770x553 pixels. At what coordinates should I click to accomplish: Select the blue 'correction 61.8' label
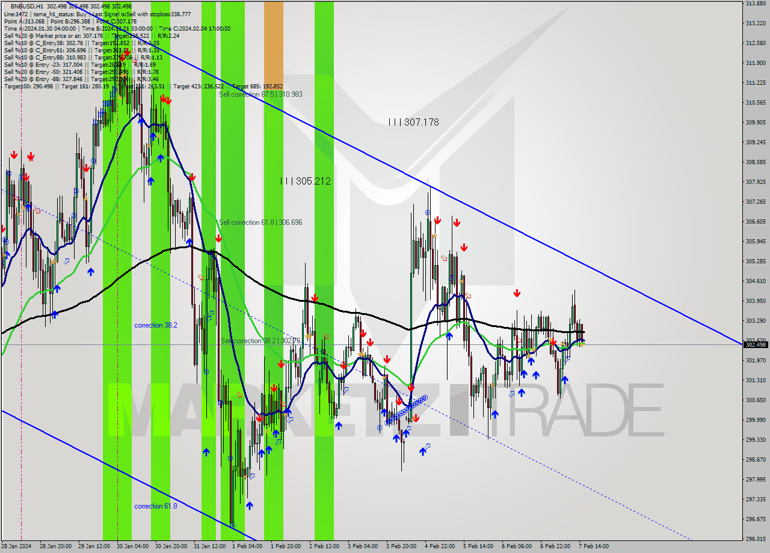pyautogui.click(x=156, y=506)
